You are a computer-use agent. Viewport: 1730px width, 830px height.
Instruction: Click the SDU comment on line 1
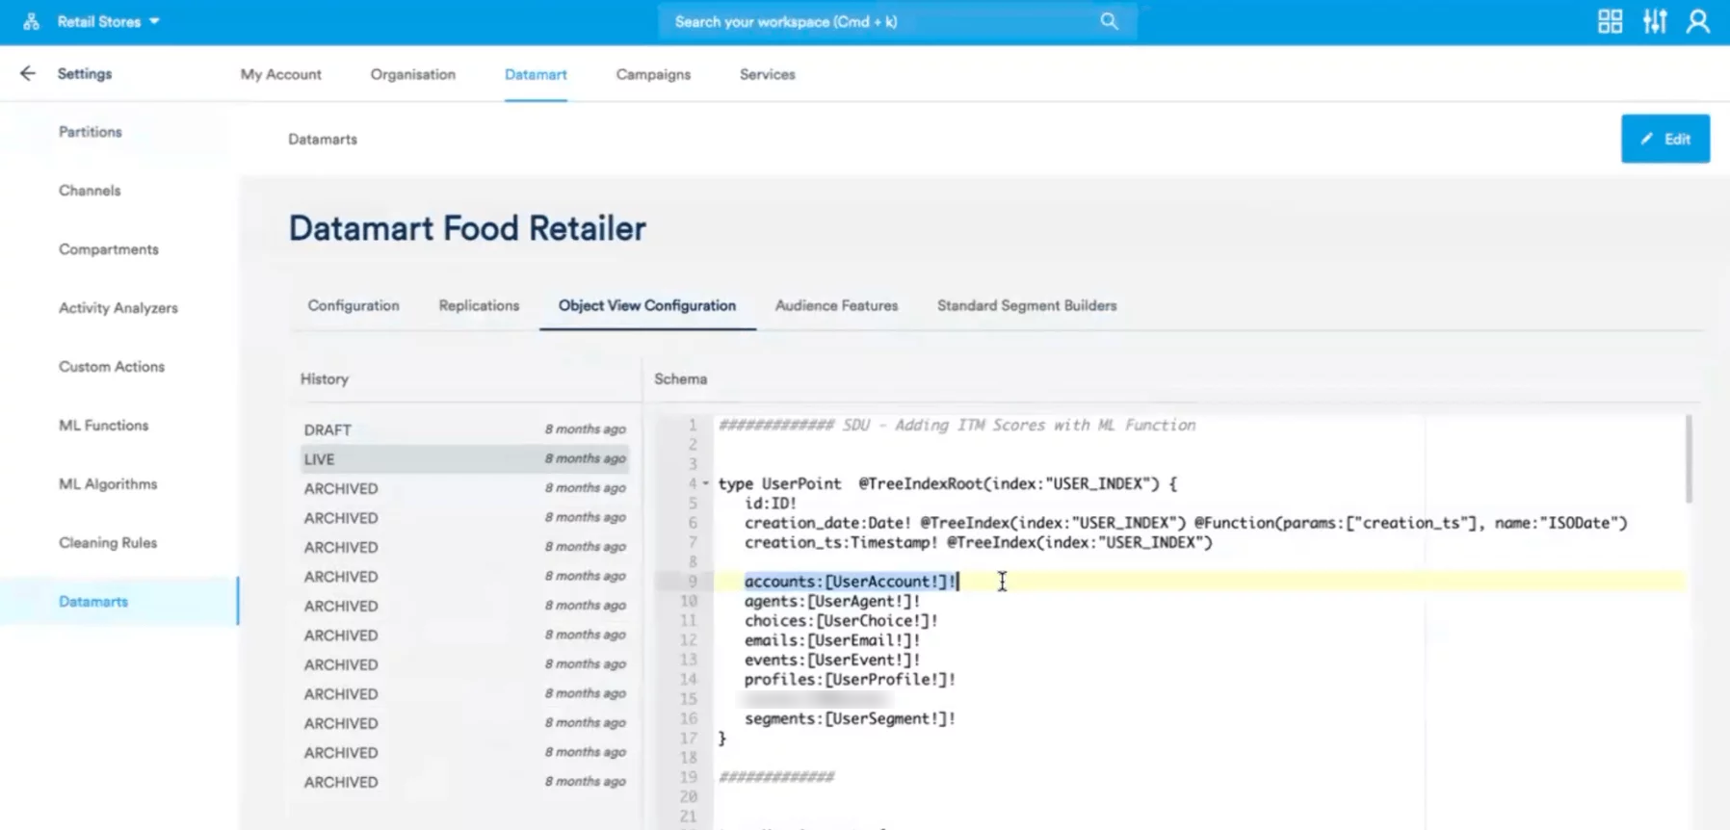(957, 425)
